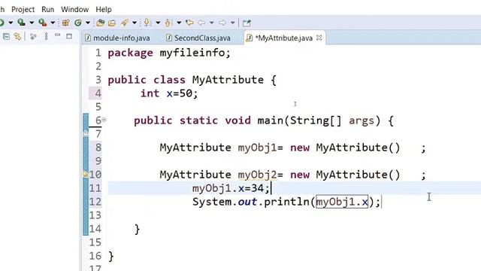Open the External Tools dropdown arrow

[53, 23]
